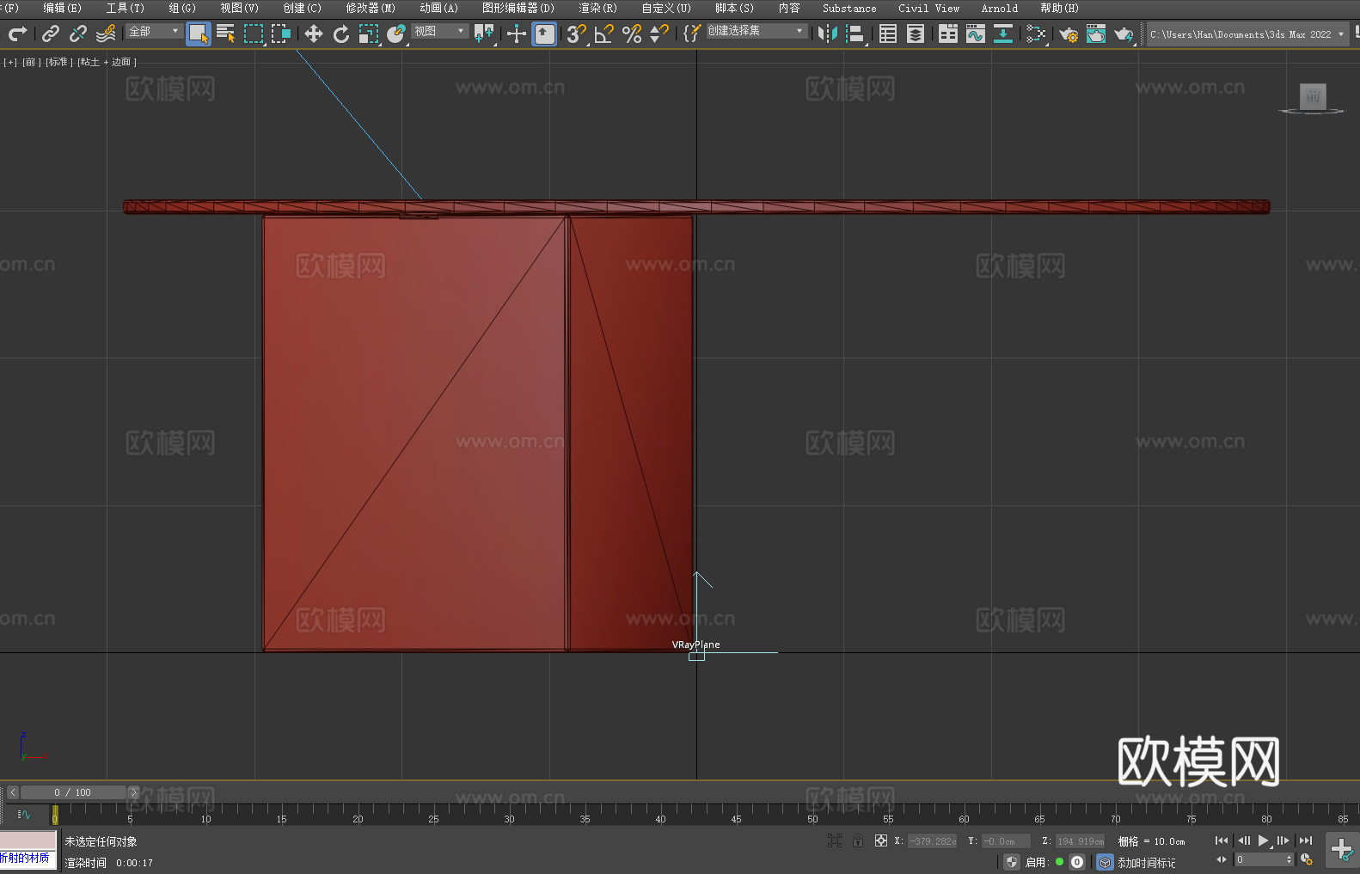Image resolution: width=1360 pixels, height=874 pixels.
Task: Click the [标准] viewport shading label
Action: (59, 62)
